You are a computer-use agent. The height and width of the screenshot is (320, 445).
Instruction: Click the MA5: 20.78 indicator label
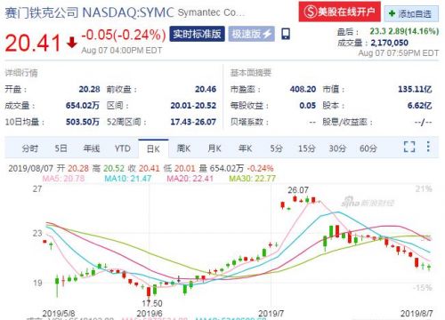[63, 179]
